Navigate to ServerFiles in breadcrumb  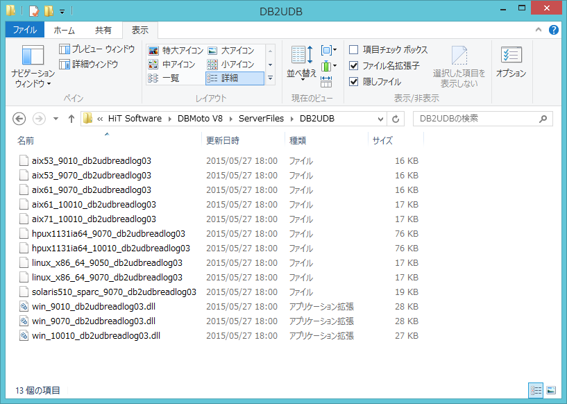coord(261,119)
